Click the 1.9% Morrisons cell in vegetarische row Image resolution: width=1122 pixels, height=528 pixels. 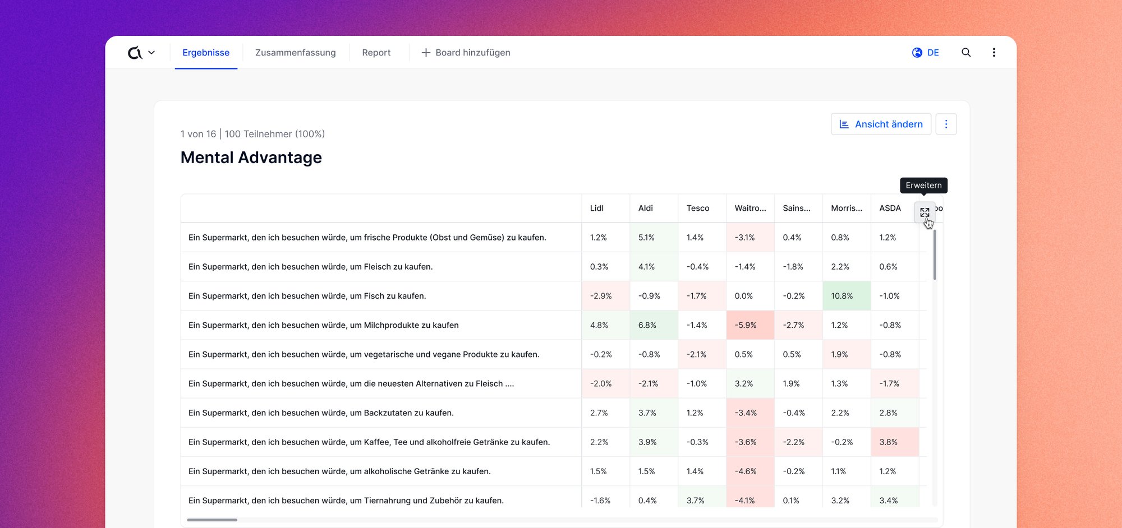pos(847,354)
